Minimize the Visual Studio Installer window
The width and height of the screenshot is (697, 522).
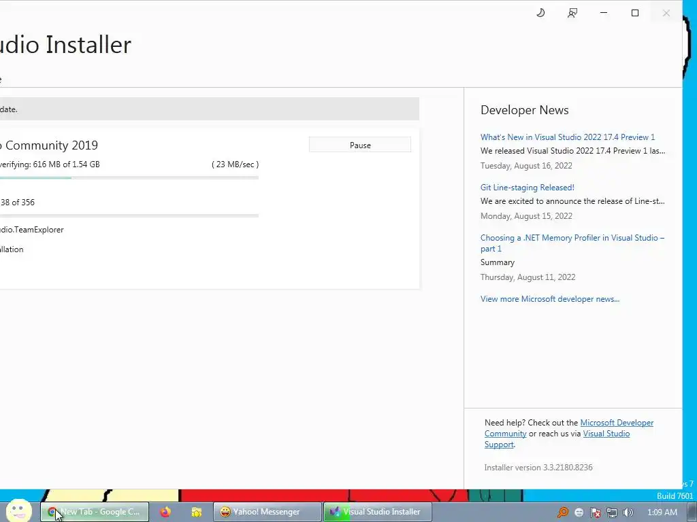604,13
